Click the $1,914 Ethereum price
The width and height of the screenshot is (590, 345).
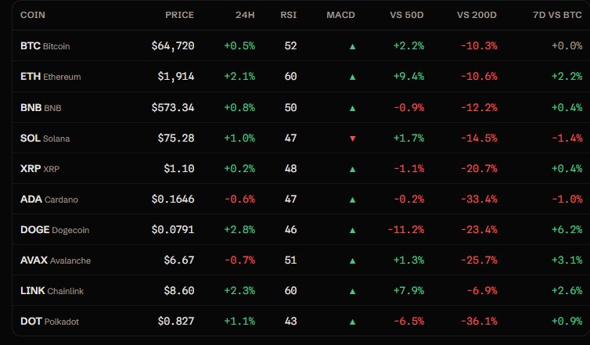[x=176, y=77]
